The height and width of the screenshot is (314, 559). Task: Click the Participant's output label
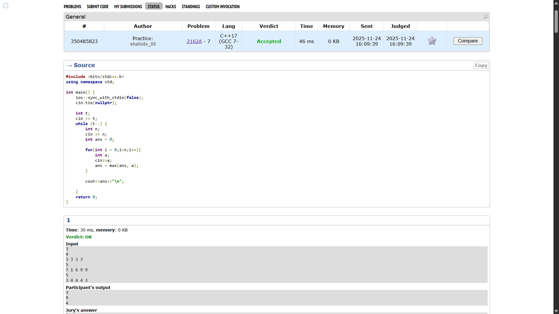point(88,287)
